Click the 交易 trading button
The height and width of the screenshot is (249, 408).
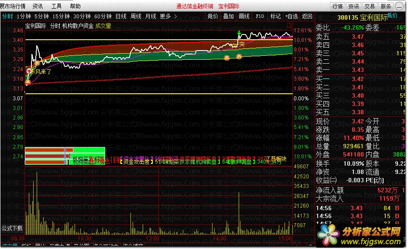tap(370, 6)
